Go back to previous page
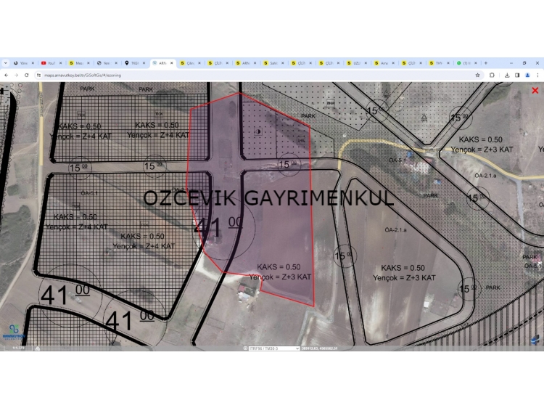 7,75
